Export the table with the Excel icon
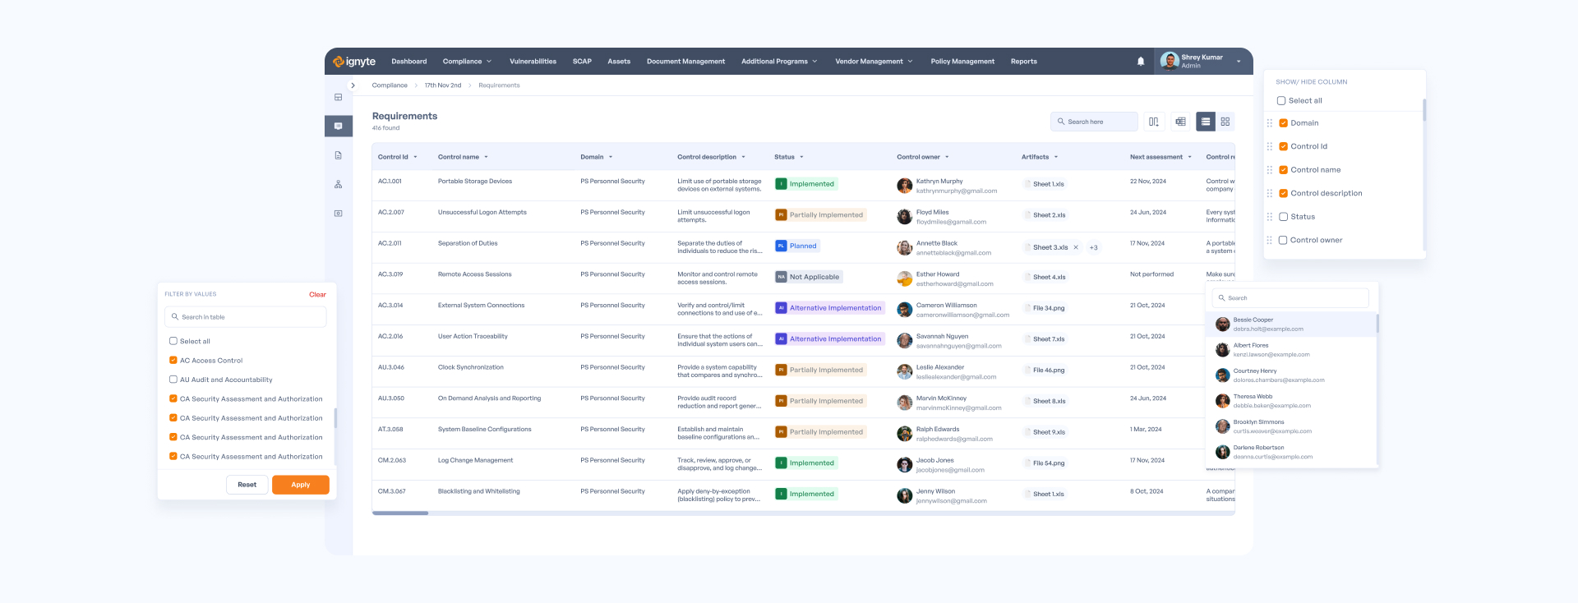The height and width of the screenshot is (603, 1578). point(1180,122)
